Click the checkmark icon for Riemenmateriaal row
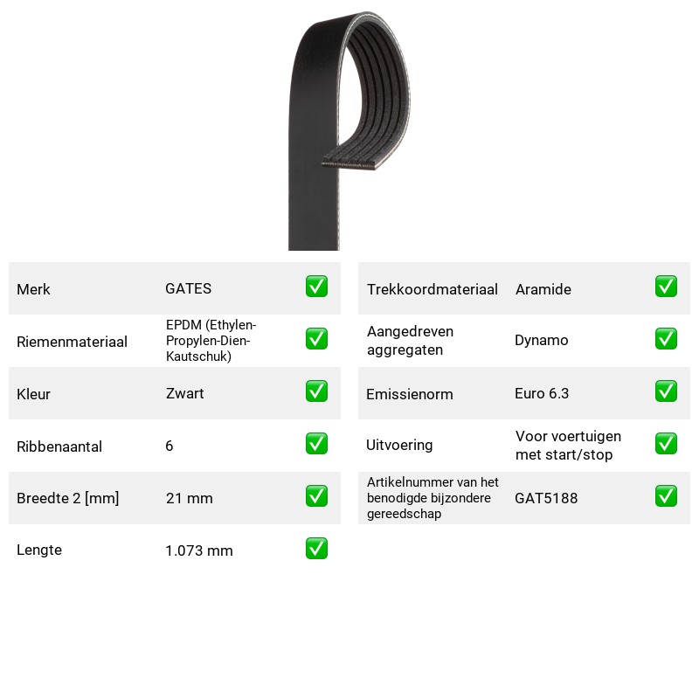Screen dimensions: 699x699 (x=316, y=339)
